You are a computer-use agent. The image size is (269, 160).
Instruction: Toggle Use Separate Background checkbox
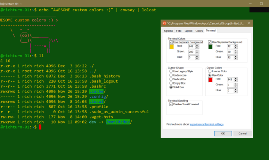[210, 42]
